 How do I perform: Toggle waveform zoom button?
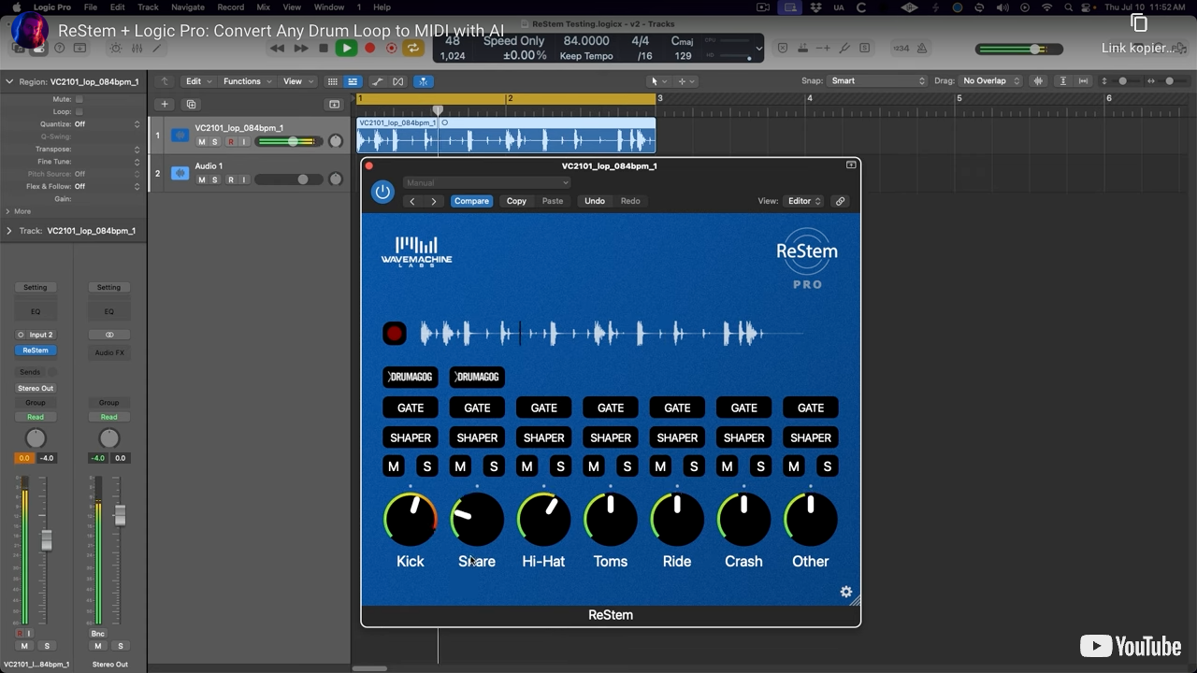pos(1038,81)
